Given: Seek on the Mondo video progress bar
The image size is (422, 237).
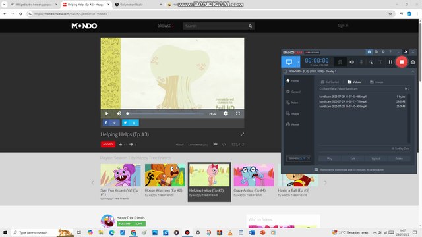Looking at the screenshot, I should [x=166, y=113].
